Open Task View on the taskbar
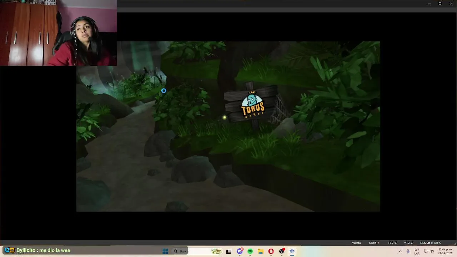 [228, 251]
